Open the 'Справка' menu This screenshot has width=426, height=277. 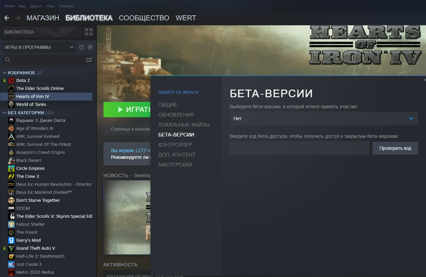click(67, 6)
